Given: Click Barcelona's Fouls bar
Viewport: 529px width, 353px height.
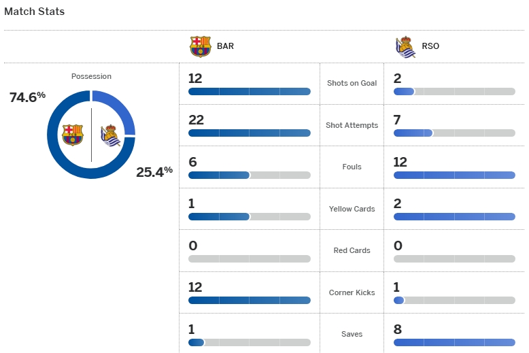Looking at the screenshot, I should click(x=249, y=175).
